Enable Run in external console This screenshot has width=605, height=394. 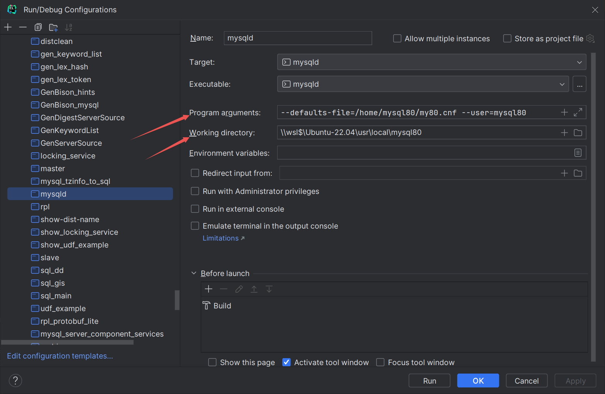pos(195,209)
